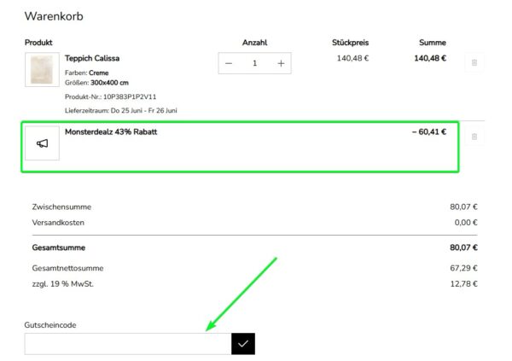Image resolution: width=512 pixels, height=361 pixels.
Task: Click the Produkt-Nr. 10P383P1P2V11 text
Action: (110, 97)
